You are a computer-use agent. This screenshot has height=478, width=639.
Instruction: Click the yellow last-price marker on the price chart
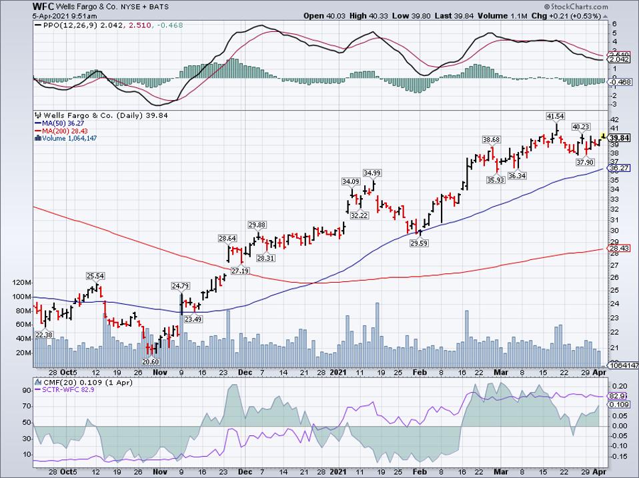tap(604, 135)
